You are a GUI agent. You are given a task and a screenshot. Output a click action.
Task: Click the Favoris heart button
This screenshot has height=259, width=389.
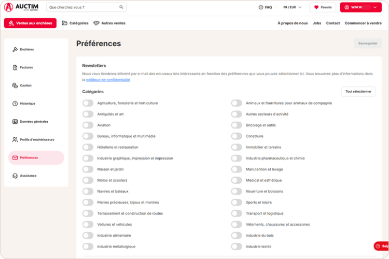323,7
